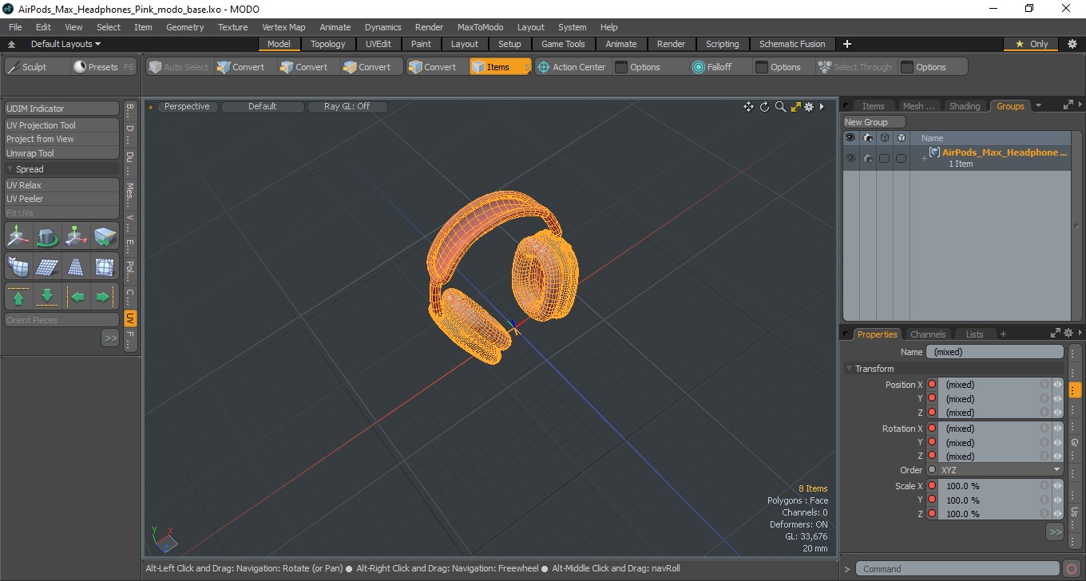This screenshot has width=1086, height=581.
Task: Click the Command input field
Action: 959,569
